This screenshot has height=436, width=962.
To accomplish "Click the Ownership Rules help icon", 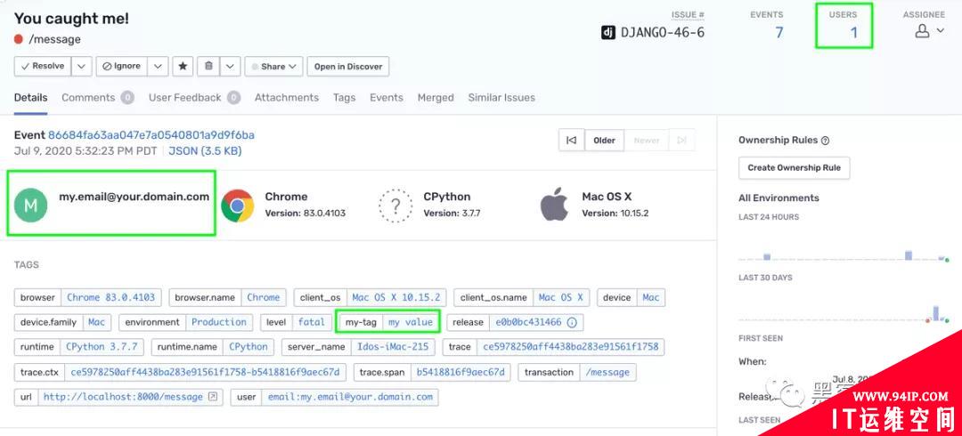I will (825, 141).
